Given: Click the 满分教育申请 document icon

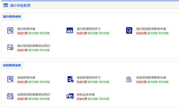Looking at the screenshot, I should pyautogui.click(x=10, y=30).
